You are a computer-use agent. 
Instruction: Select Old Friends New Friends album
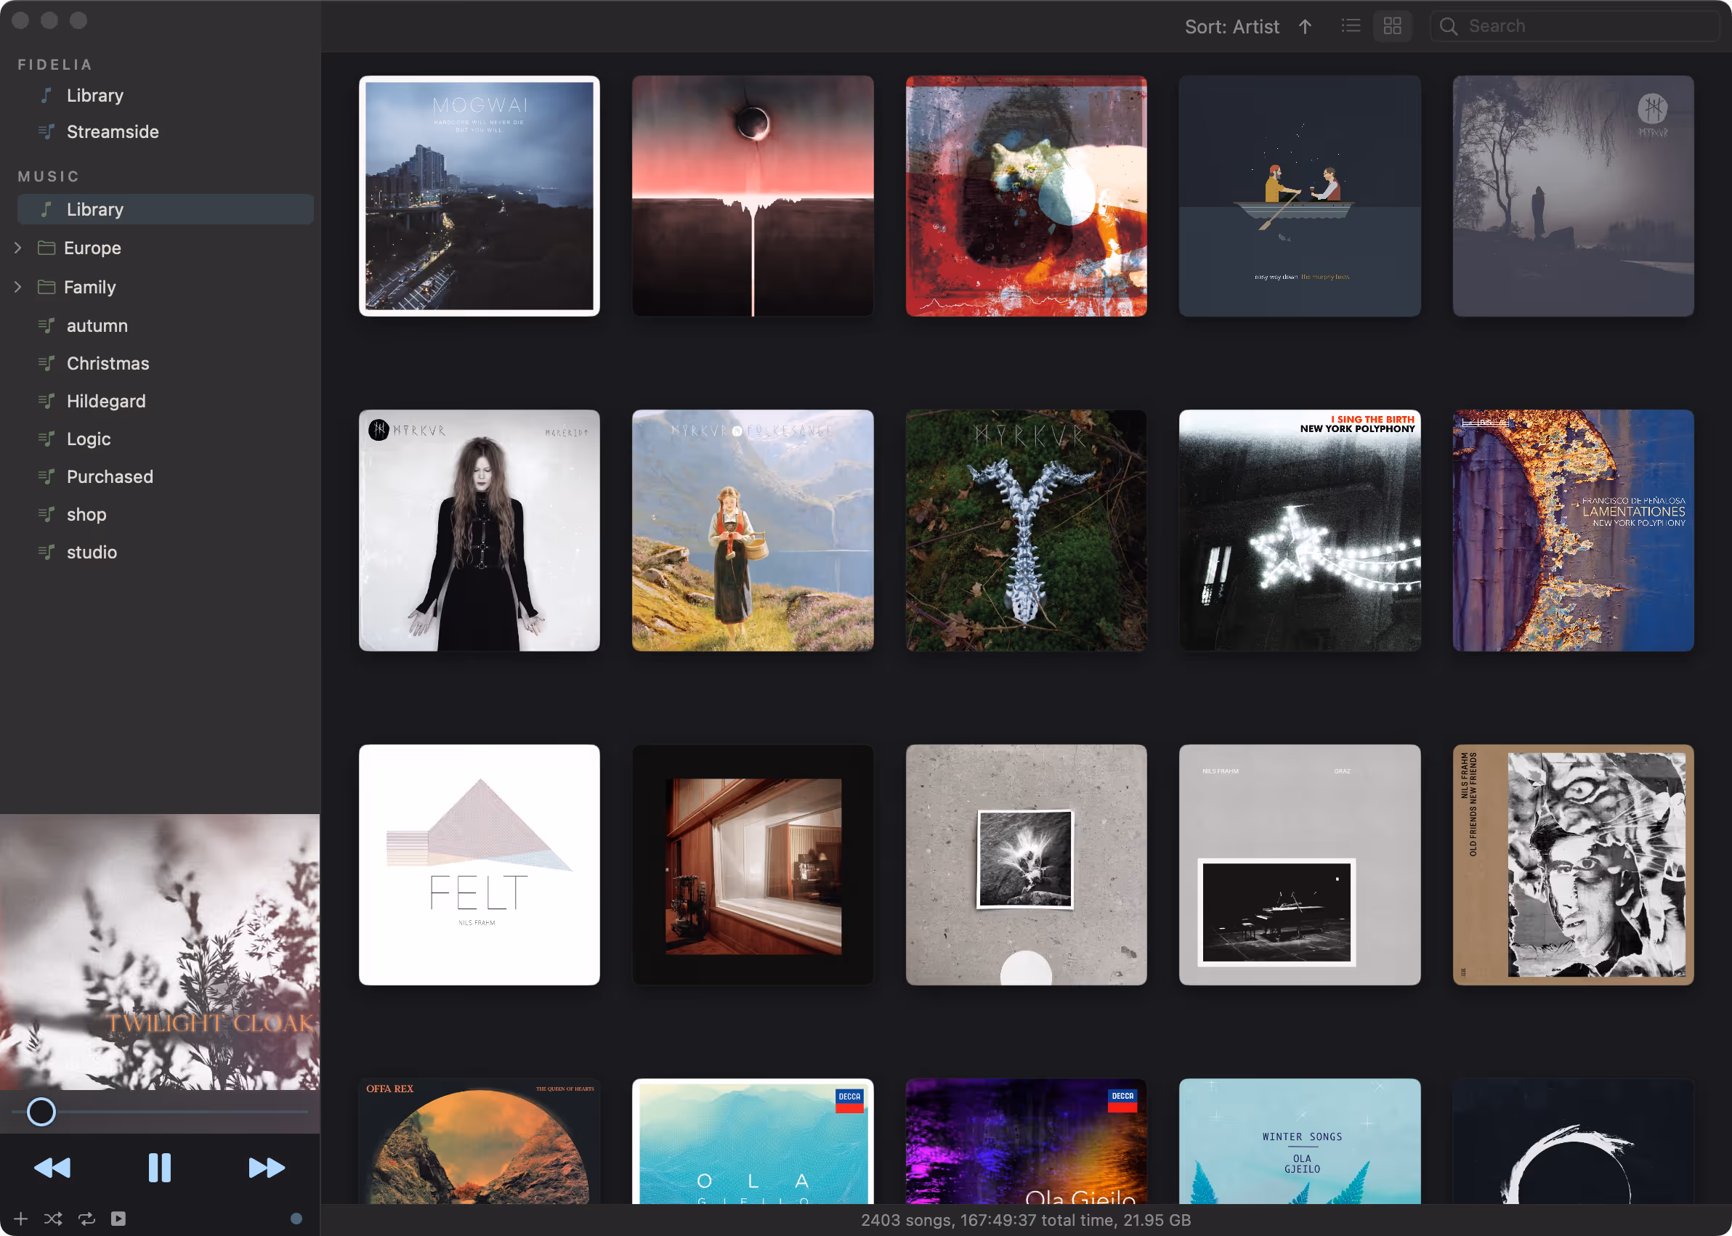pos(1573,865)
